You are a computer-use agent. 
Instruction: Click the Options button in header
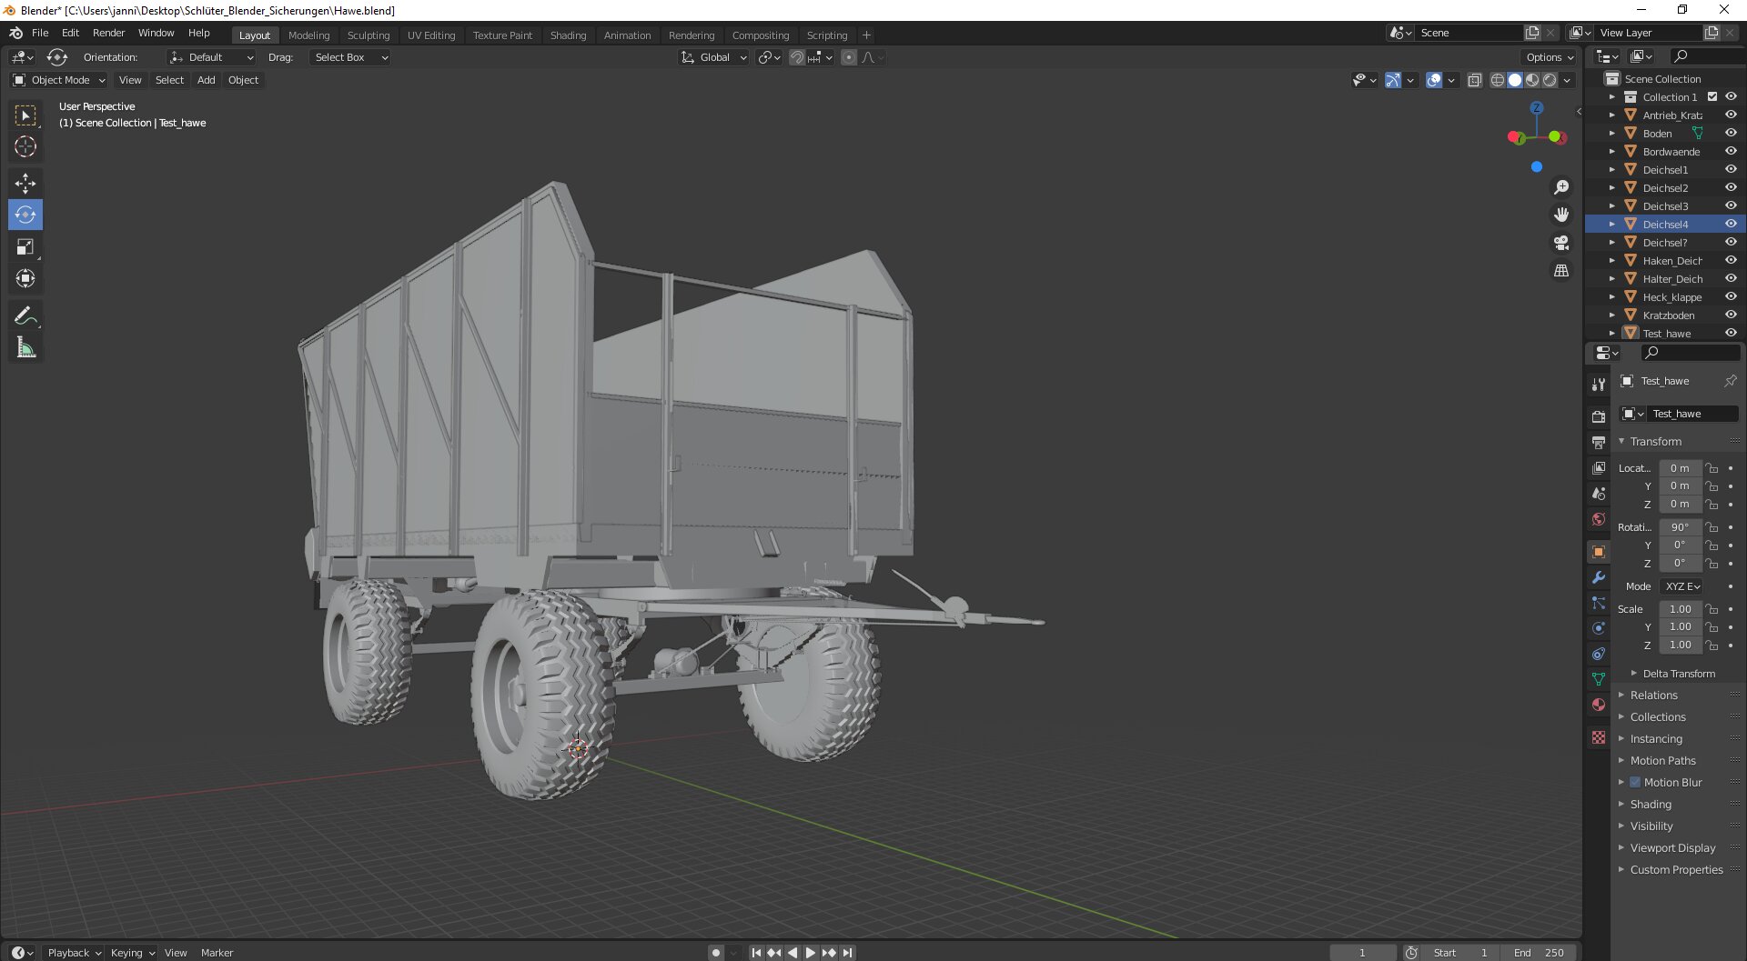coord(1550,57)
